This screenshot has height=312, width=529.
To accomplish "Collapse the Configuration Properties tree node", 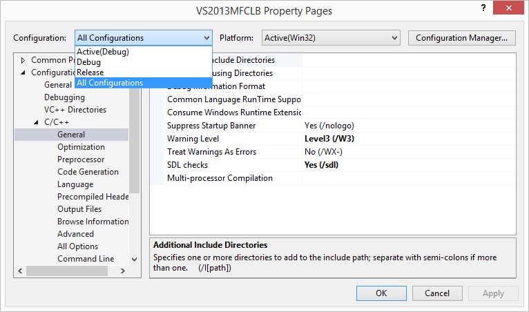I will pyautogui.click(x=23, y=72).
